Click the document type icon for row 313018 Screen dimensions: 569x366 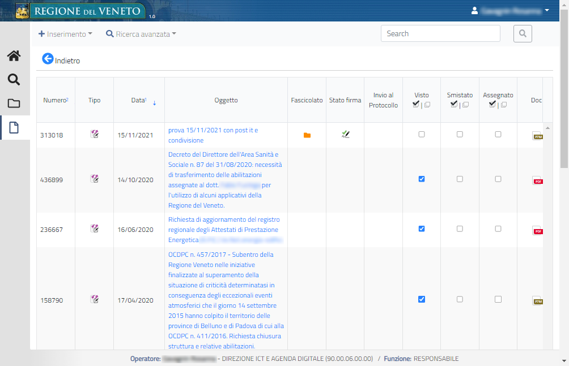click(94, 134)
